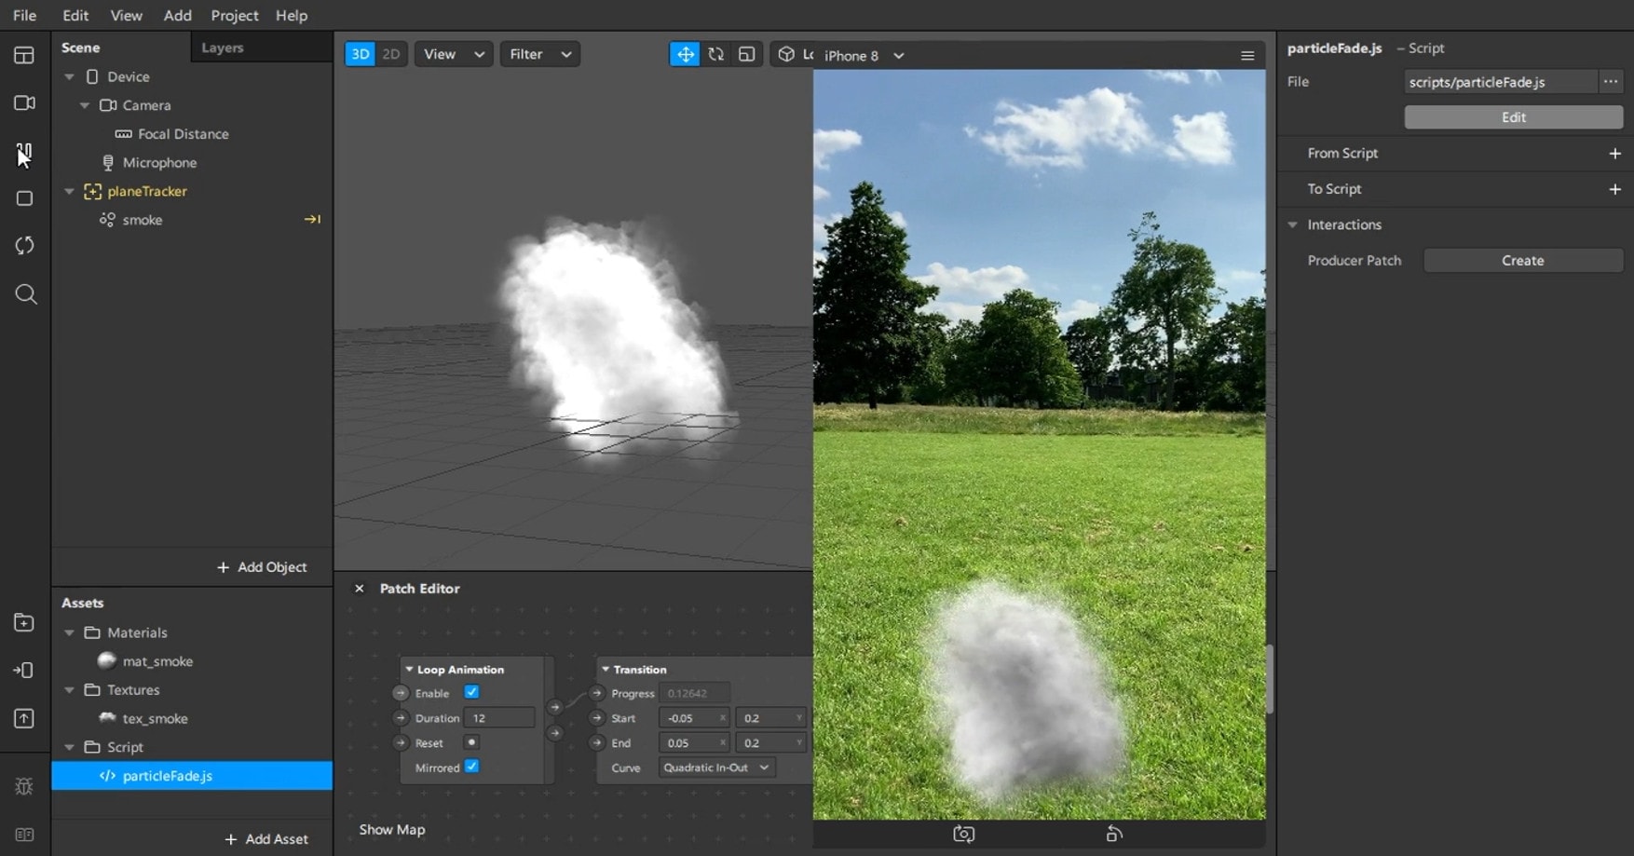Screen dimensions: 1634x856
Task: Open the Filter dropdown
Action: [x=540, y=54]
